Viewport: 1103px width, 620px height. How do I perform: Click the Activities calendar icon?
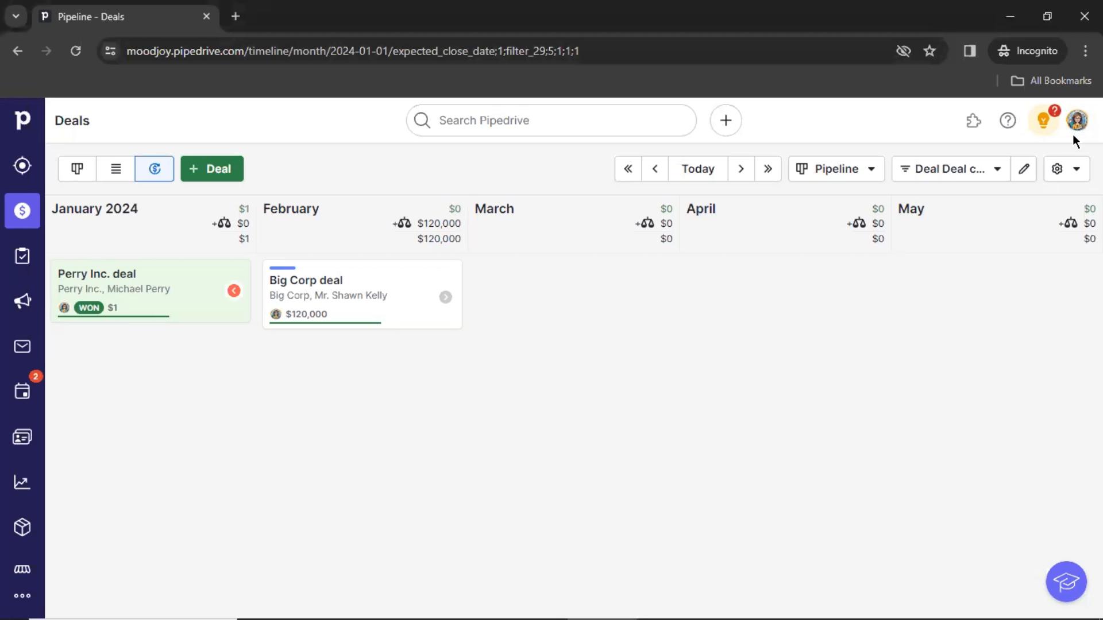click(22, 392)
